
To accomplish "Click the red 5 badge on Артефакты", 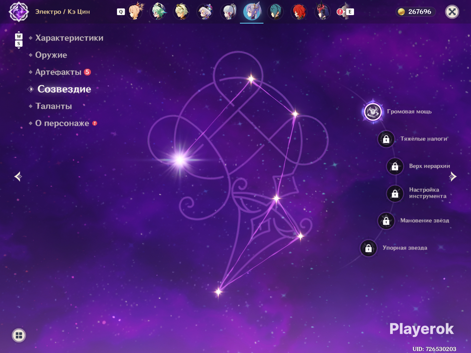I will (x=87, y=72).
